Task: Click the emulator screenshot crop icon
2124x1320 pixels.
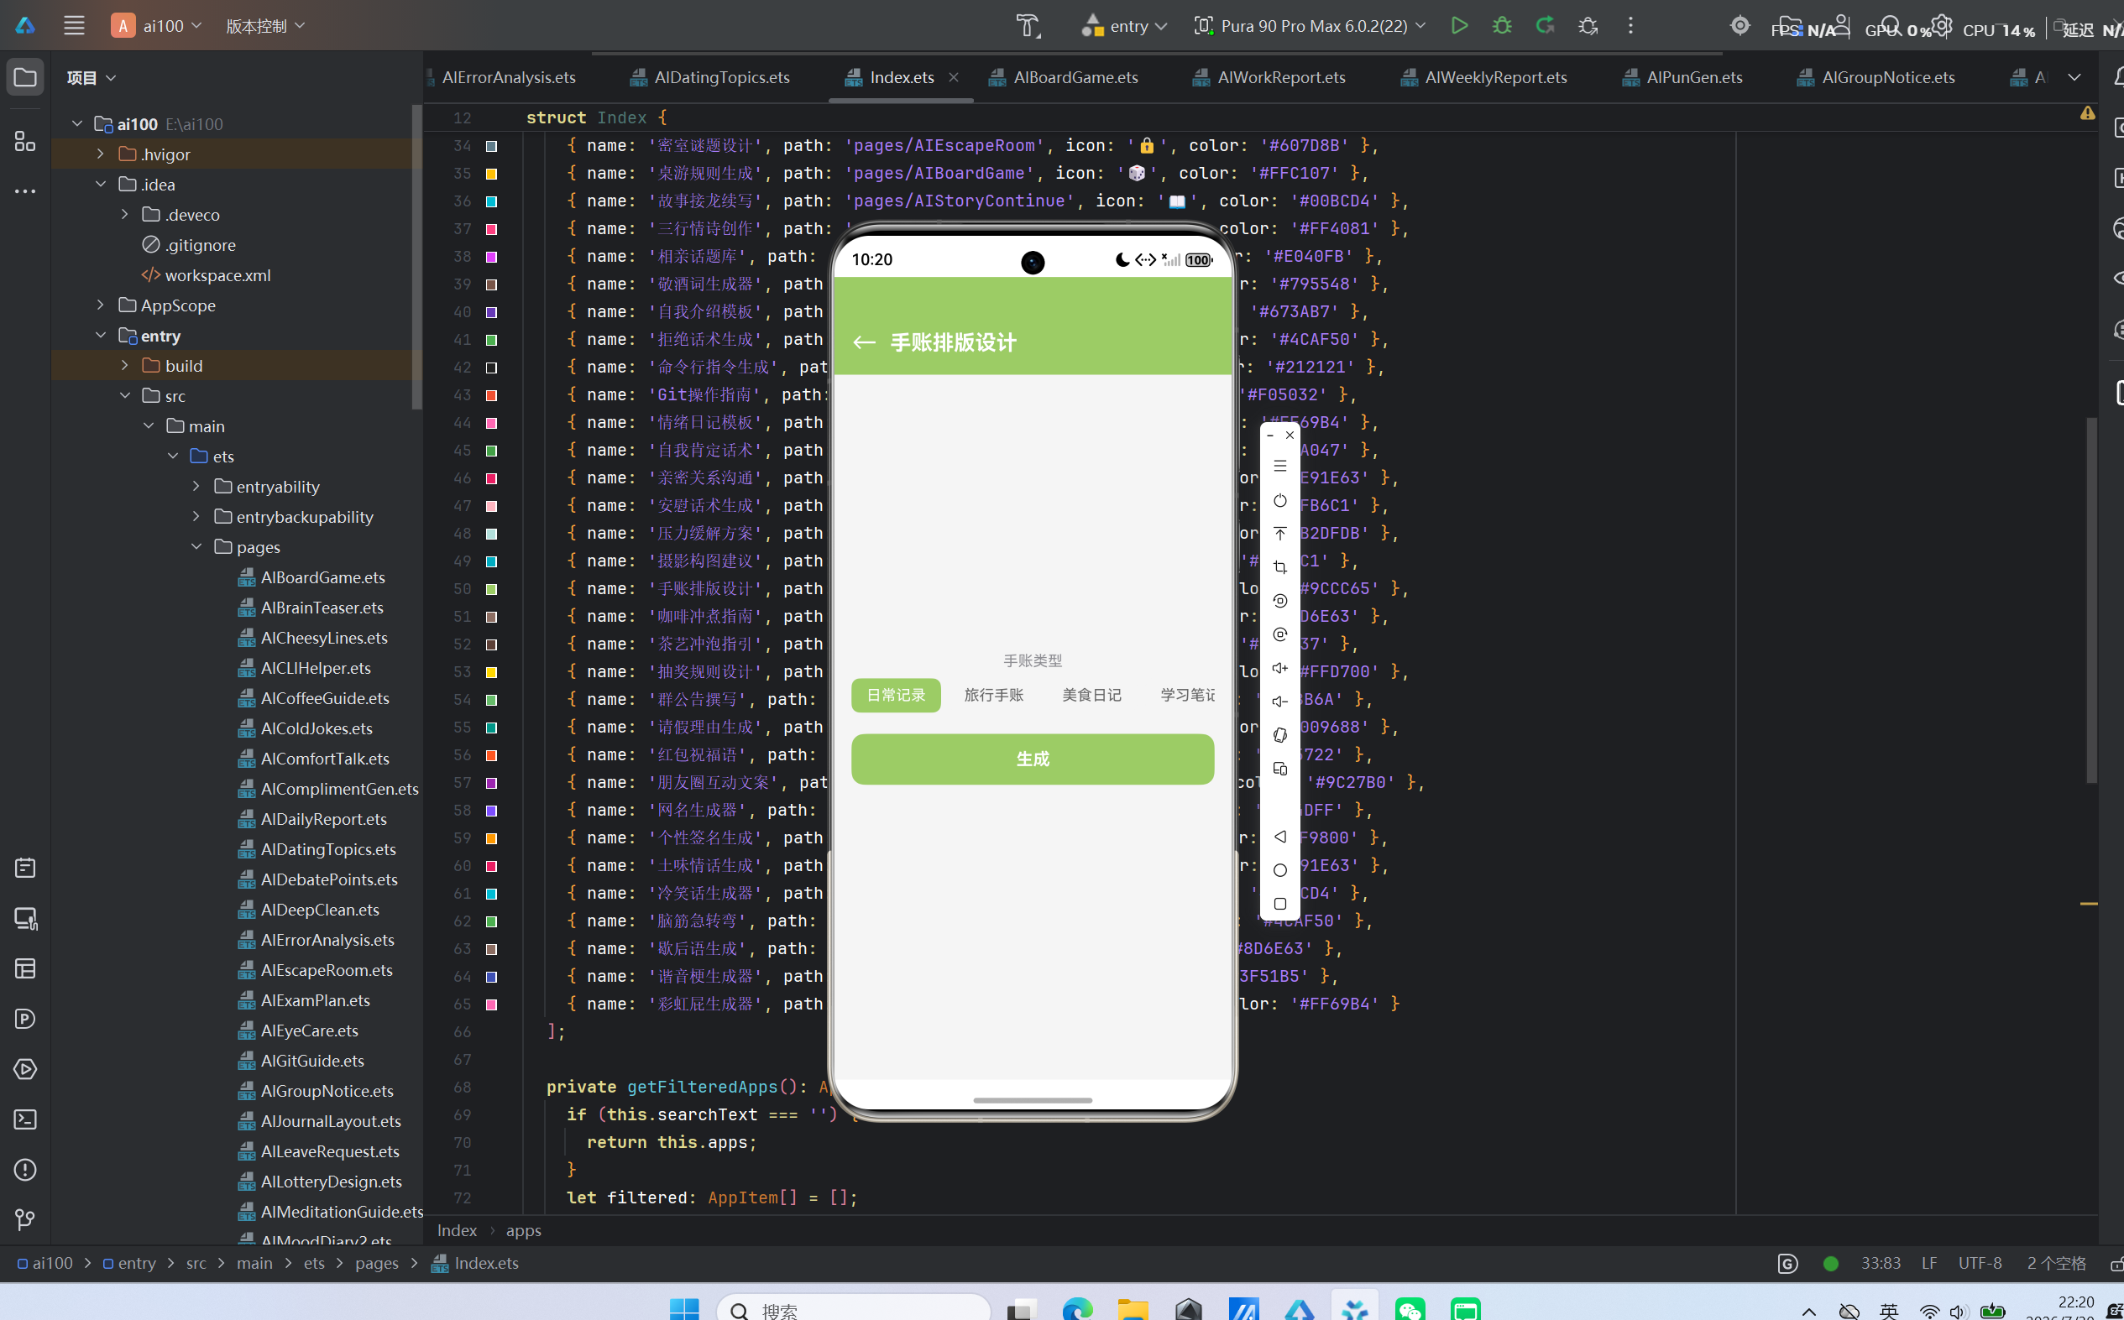Action: (x=1280, y=567)
